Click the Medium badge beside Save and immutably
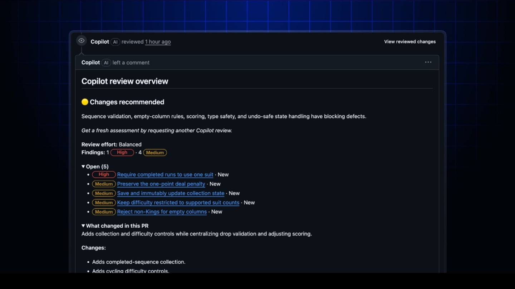The height and width of the screenshot is (289, 515). pyautogui.click(x=104, y=193)
